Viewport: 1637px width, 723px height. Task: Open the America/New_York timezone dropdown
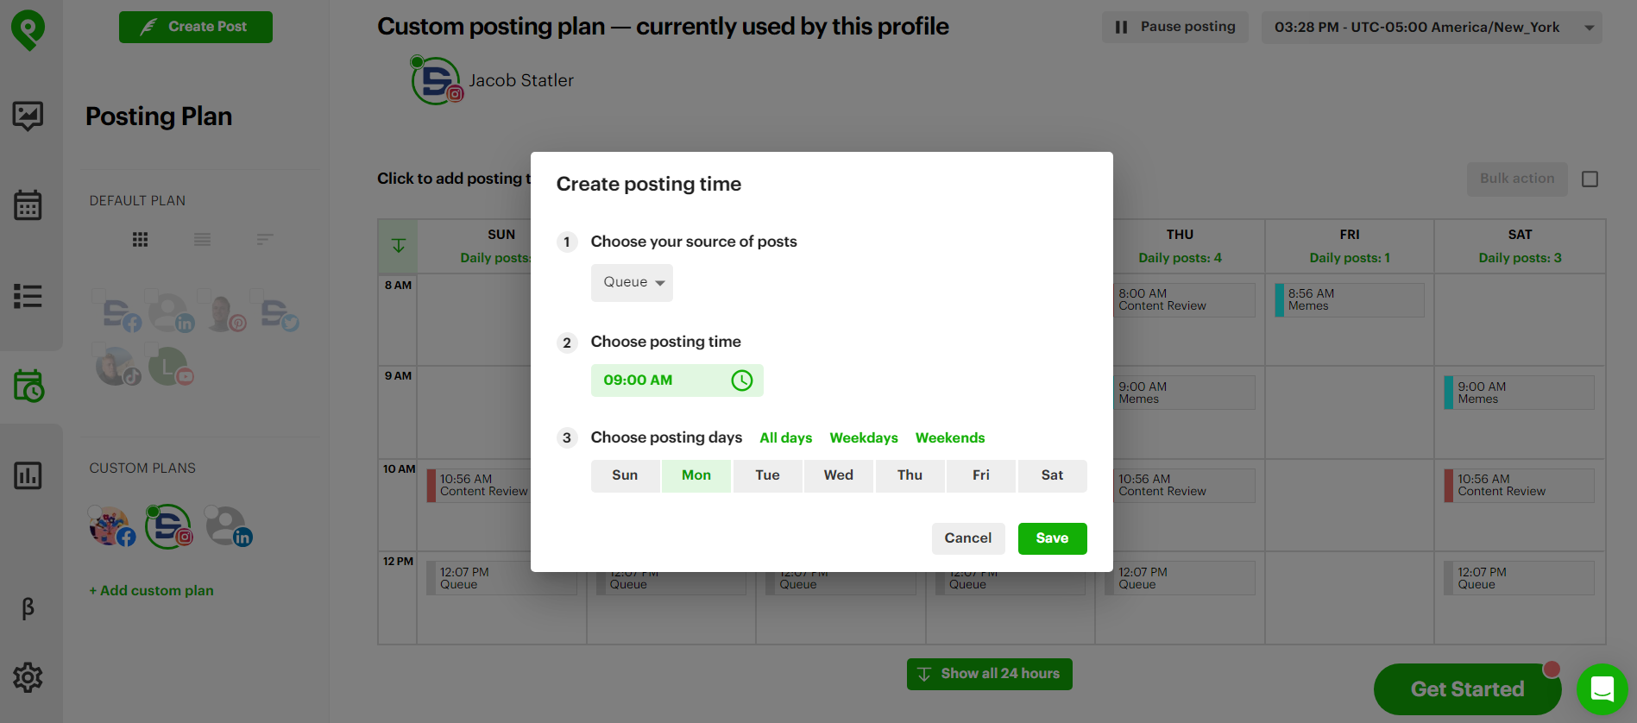1430,27
